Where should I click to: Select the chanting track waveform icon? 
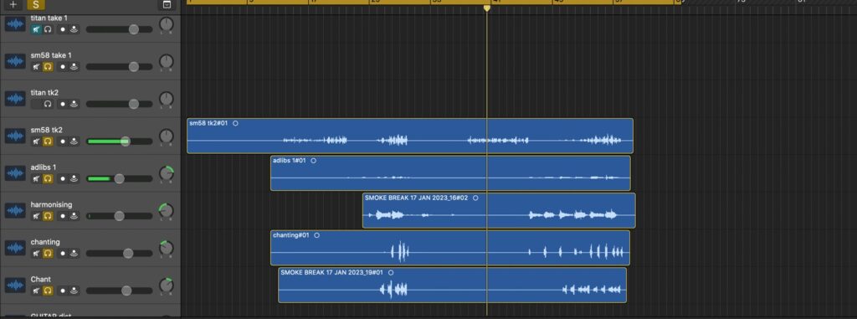coord(15,247)
